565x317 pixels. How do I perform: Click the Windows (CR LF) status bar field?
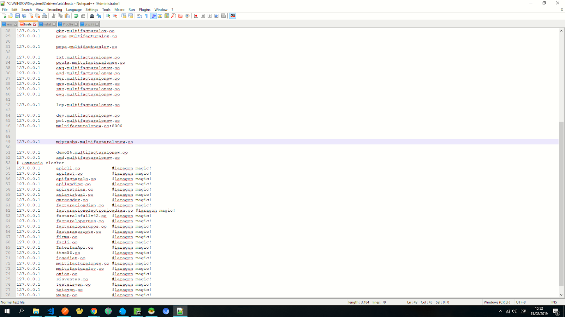[496, 302]
